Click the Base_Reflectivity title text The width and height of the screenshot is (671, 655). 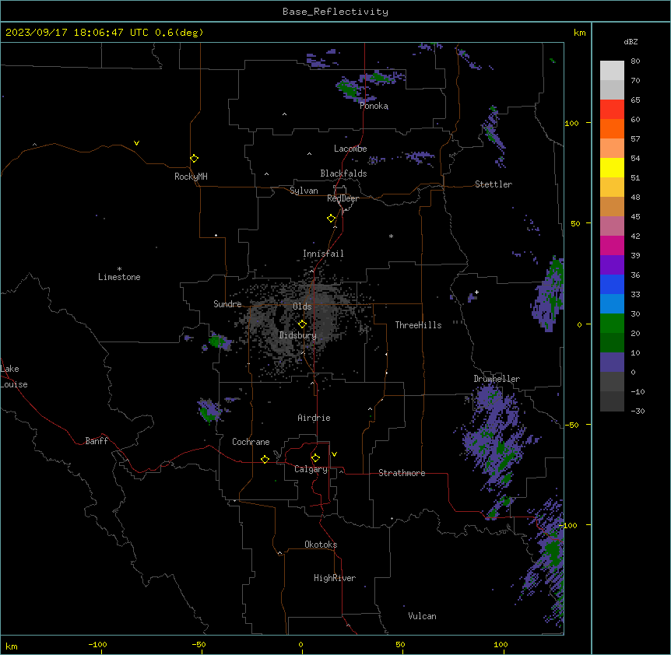[335, 12]
